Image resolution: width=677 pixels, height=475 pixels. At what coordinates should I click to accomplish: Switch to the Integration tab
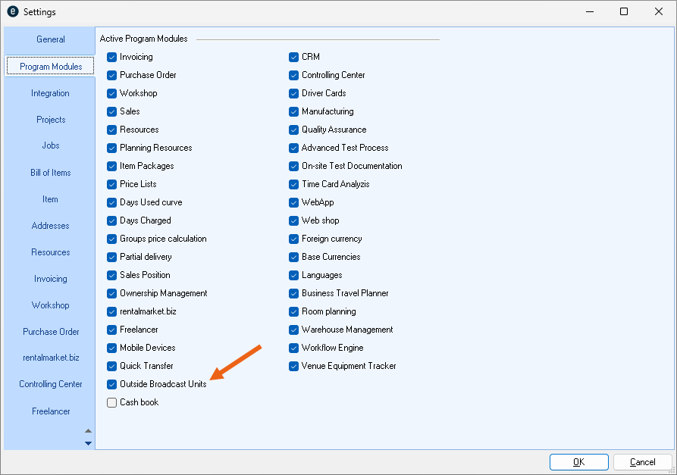pyautogui.click(x=50, y=93)
